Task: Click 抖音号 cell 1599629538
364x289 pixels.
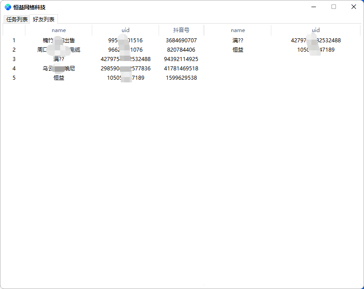Action: [181, 77]
